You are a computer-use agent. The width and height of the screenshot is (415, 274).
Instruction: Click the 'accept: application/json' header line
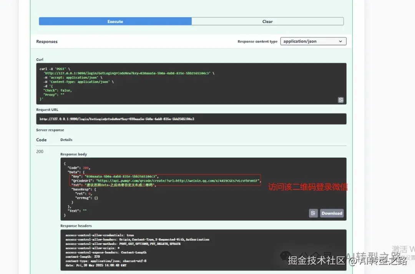(73, 78)
